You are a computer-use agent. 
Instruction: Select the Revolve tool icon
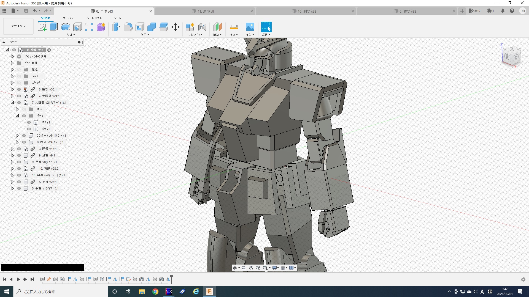click(66, 27)
